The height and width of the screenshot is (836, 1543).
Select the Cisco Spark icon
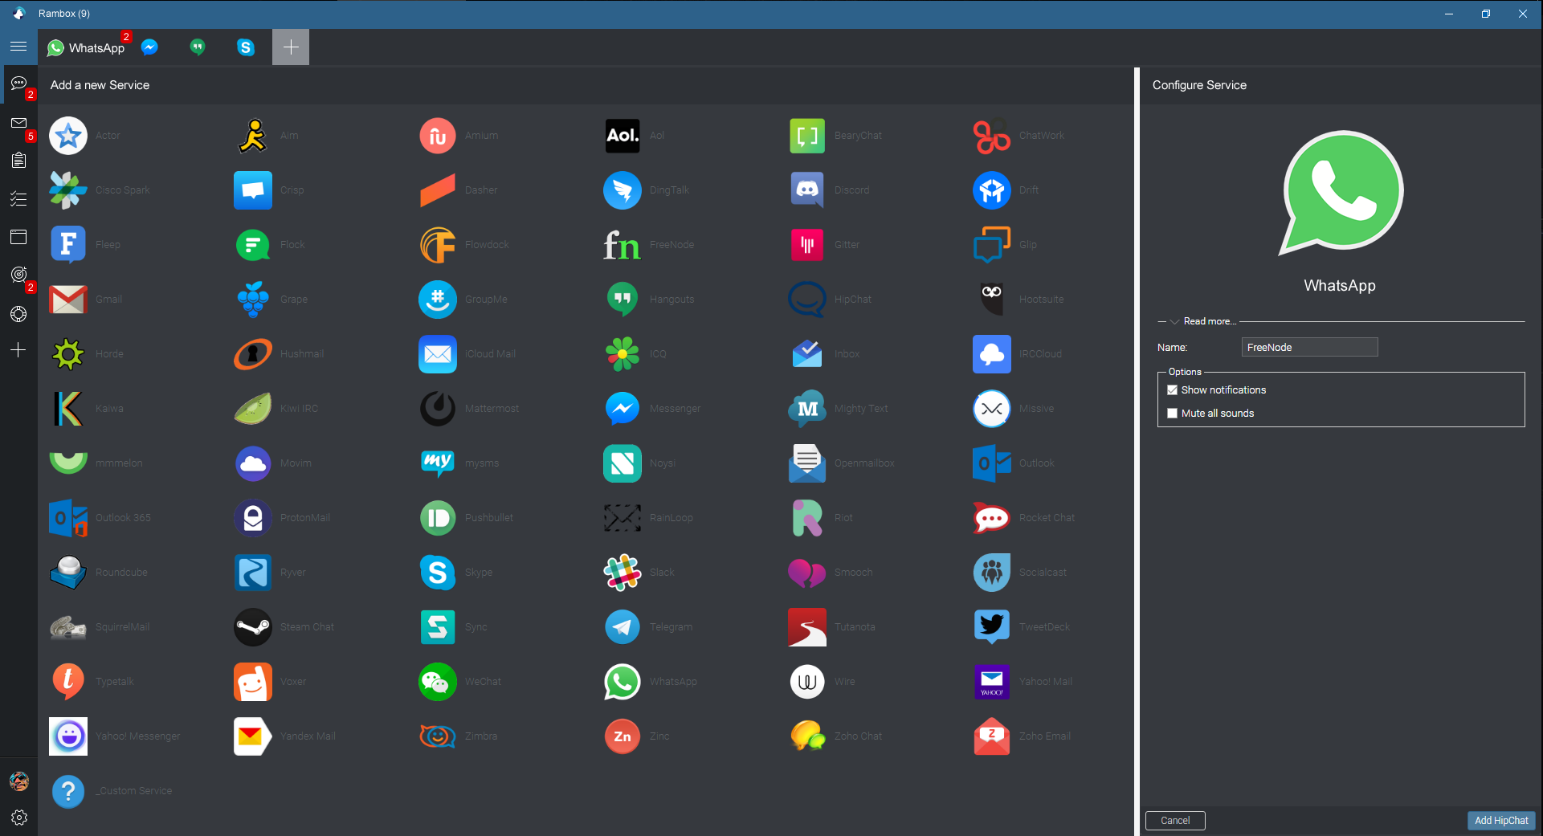click(x=68, y=190)
